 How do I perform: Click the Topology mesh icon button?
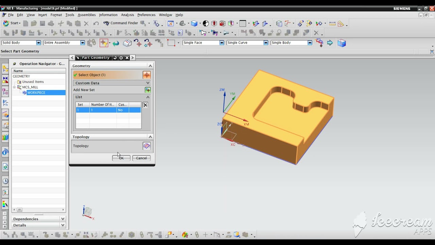[146, 146]
